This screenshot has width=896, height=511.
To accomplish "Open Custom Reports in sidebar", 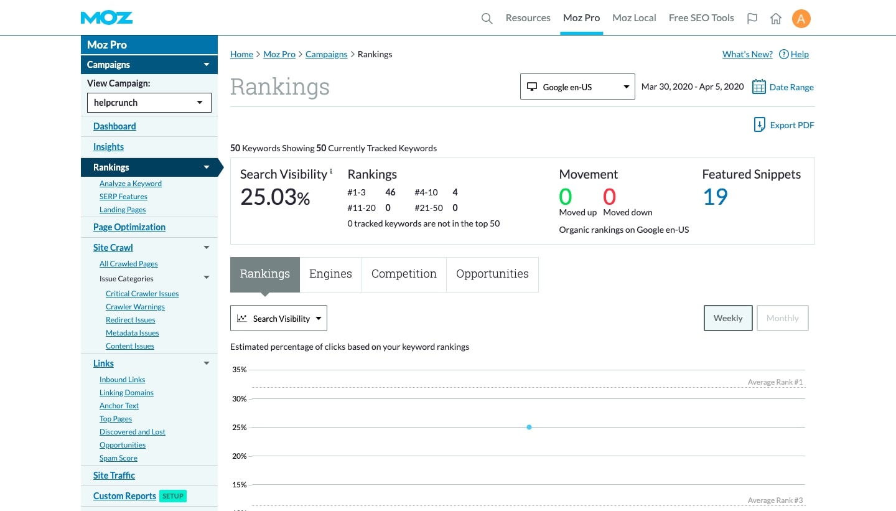I will (x=124, y=496).
